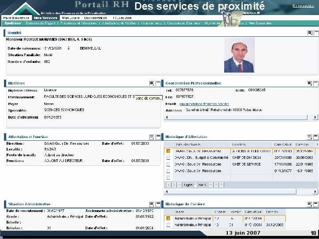Open the Mes Demandes sub-tab
319x239 pixels.
(x=260, y=23)
